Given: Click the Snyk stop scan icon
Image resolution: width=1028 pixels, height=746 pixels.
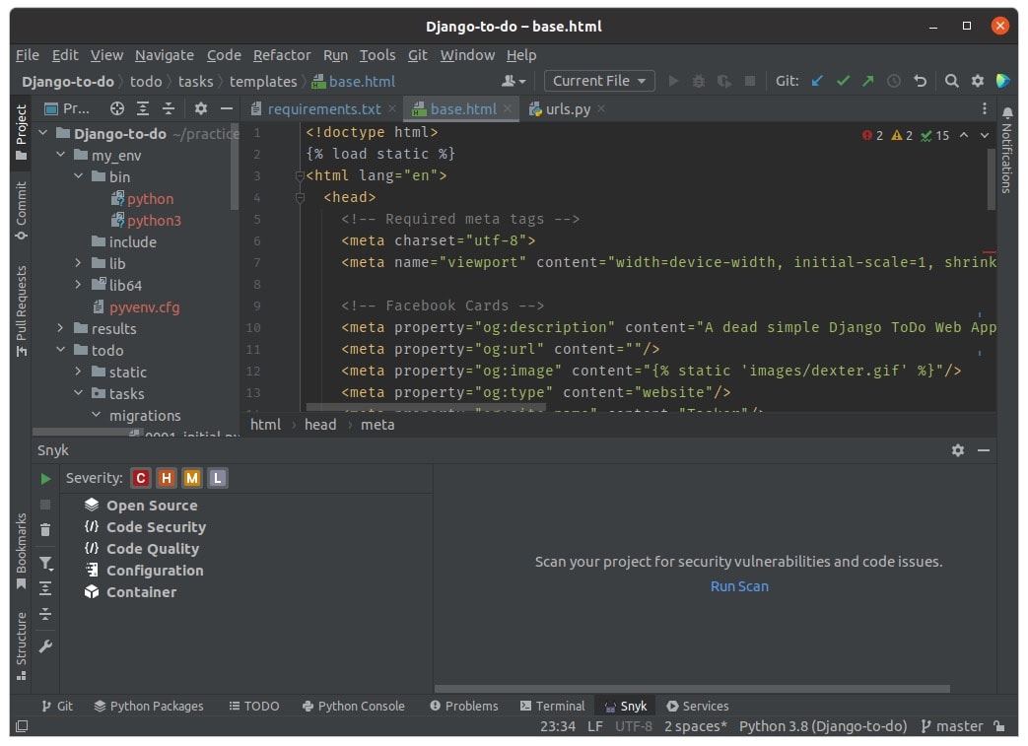Looking at the screenshot, I should [x=45, y=505].
